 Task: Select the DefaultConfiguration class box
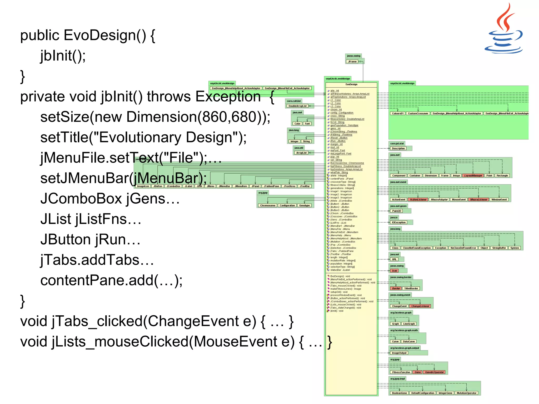coord(422,393)
